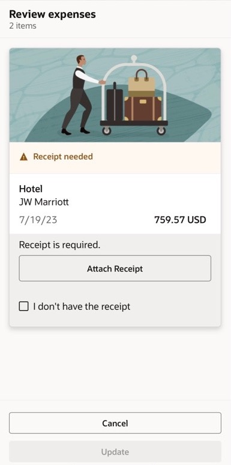The image size is (231, 465).
Task: Click "I don't have the receipt" label text
Action: coord(82,306)
